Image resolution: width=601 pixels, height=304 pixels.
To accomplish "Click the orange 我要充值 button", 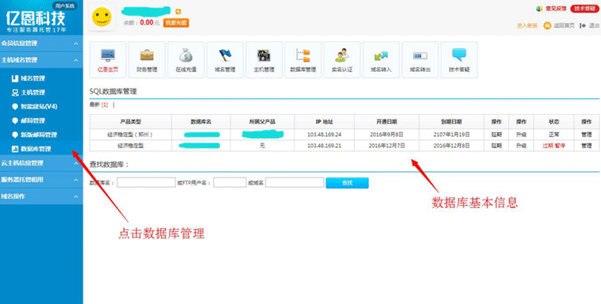I will [x=176, y=23].
